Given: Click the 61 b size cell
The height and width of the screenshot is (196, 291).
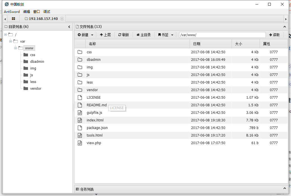Looking at the screenshot, I should (x=255, y=143).
